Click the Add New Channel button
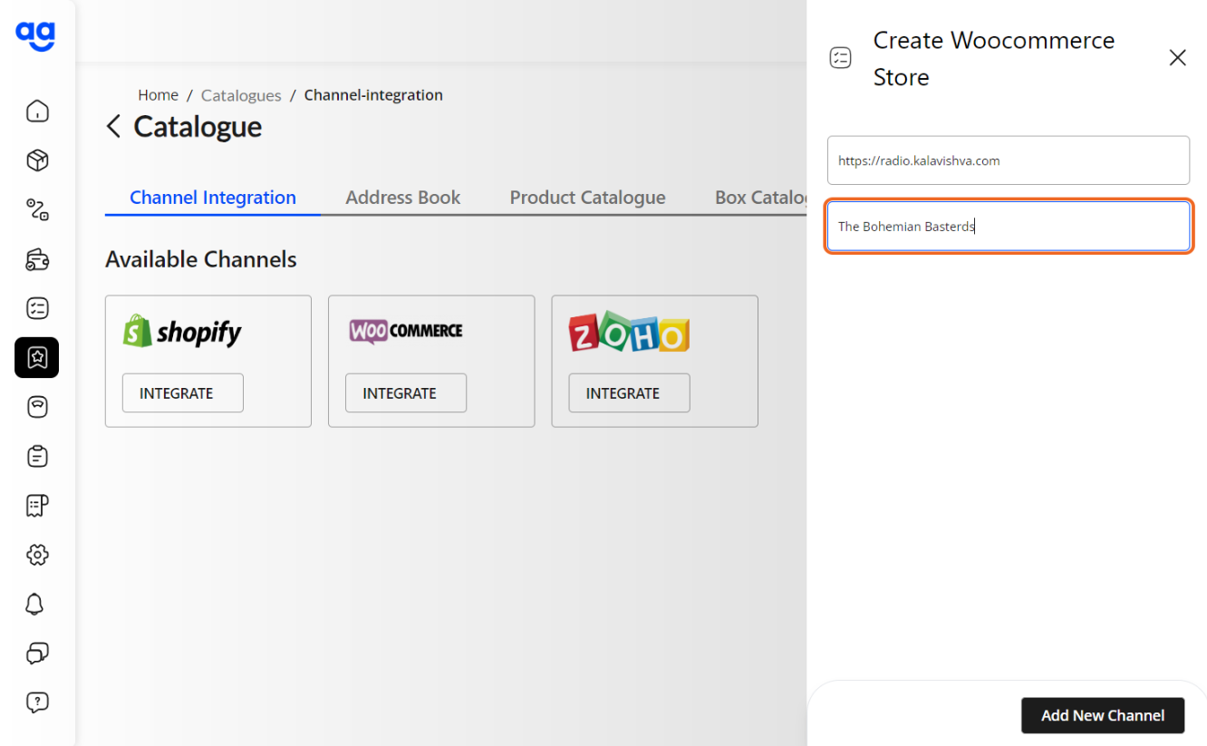Screen dimensions: 1207x746 tap(1103, 715)
